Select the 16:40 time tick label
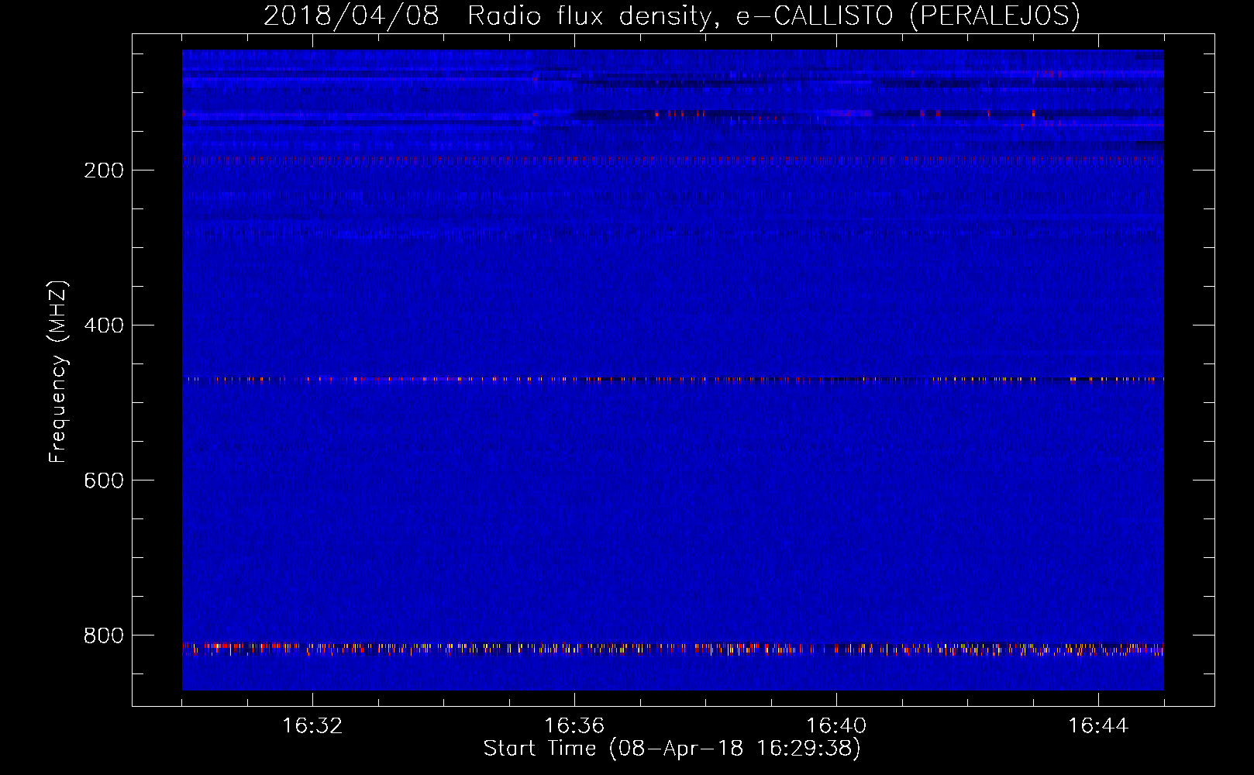The width and height of the screenshot is (1254, 775). (836, 725)
